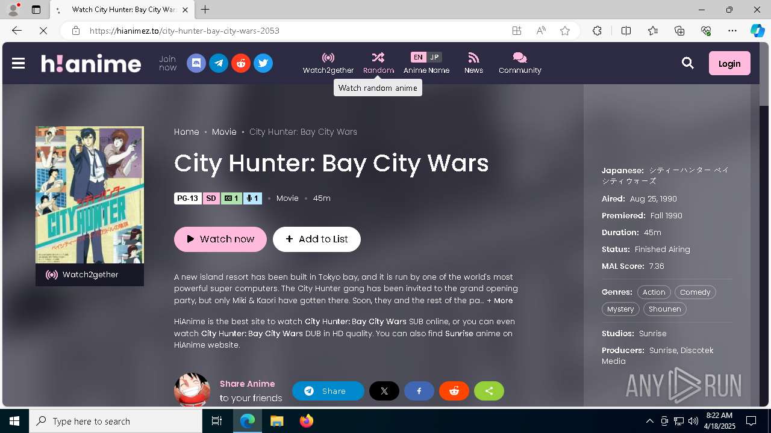Open the Sunrise studio link
The width and height of the screenshot is (771, 433).
pos(653,333)
